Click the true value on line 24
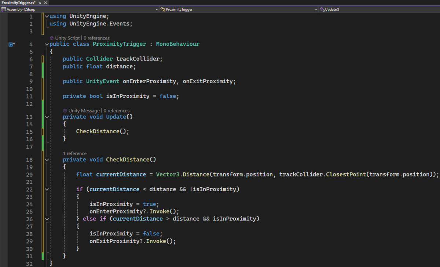The height and width of the screenshot is (267, 440). point(149,204)
